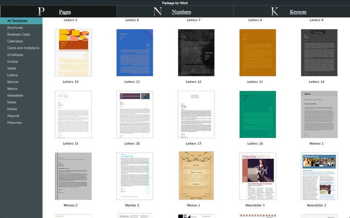The image size is (350, 218).
Task: Choose the dark gray Letters 14 template
Action: [319, 53]
